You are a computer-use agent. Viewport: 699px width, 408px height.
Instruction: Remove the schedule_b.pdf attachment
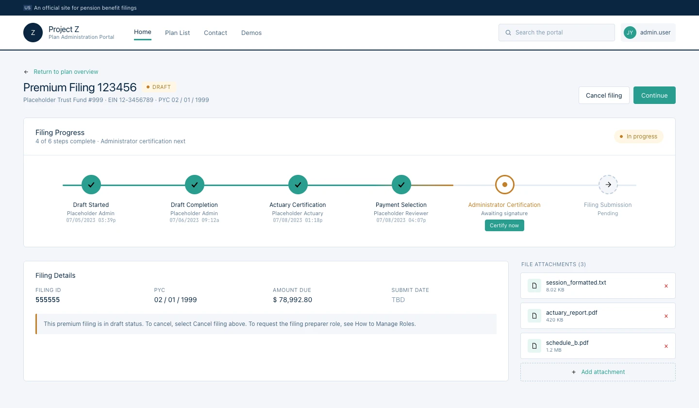point(666,346)
